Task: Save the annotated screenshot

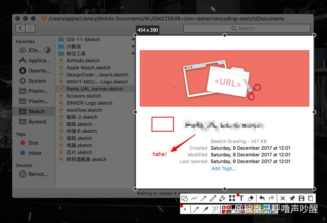Action: [301, 198]
